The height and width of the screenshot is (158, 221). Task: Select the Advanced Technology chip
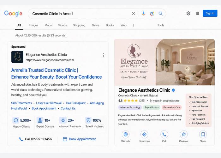(130, 107)
